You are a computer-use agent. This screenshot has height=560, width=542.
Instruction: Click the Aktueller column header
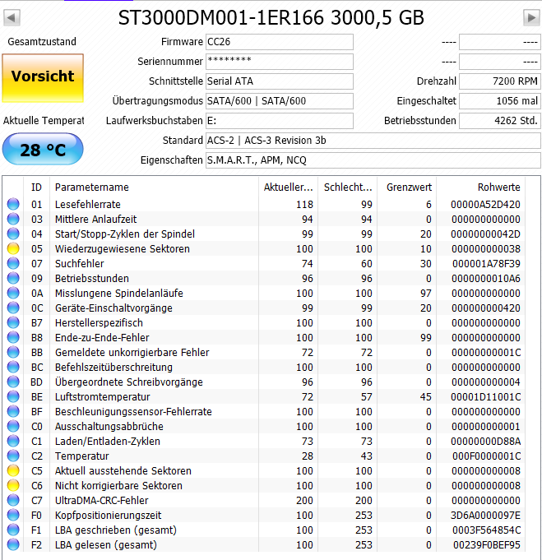point(289,187)
